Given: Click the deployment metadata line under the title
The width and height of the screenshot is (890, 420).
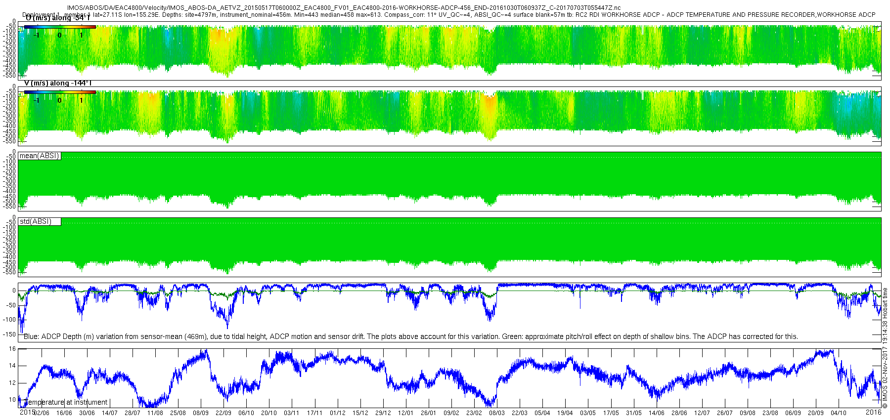Looking at the screenshot, I should tap(449, 15).
